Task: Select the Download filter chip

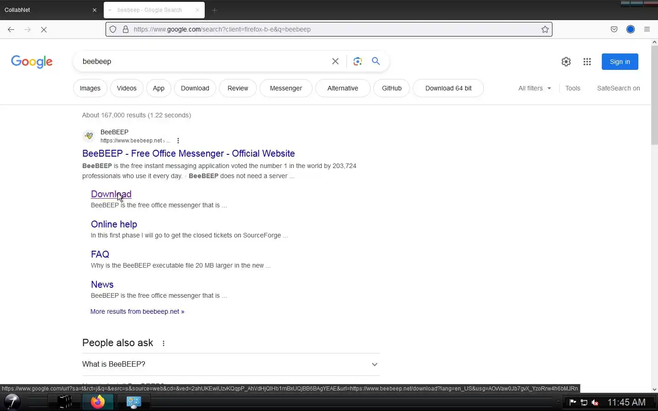Action: tap(195, 88)
